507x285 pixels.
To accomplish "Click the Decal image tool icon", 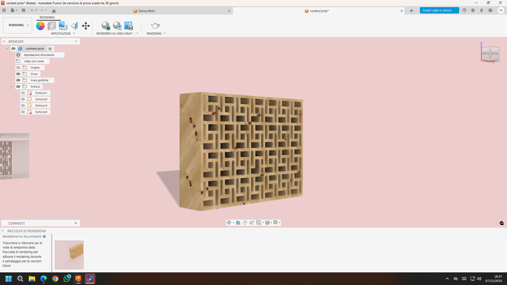I will pyautogui.click(x=63, y=26).
